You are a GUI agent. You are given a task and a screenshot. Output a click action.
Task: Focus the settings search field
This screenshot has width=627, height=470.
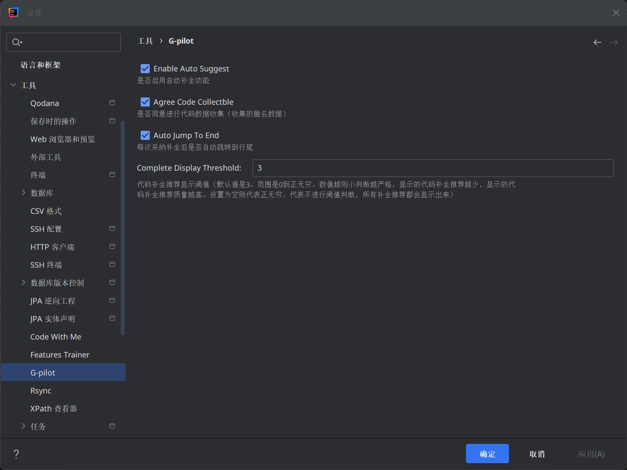pyautogui.click(x=63, y=42)
